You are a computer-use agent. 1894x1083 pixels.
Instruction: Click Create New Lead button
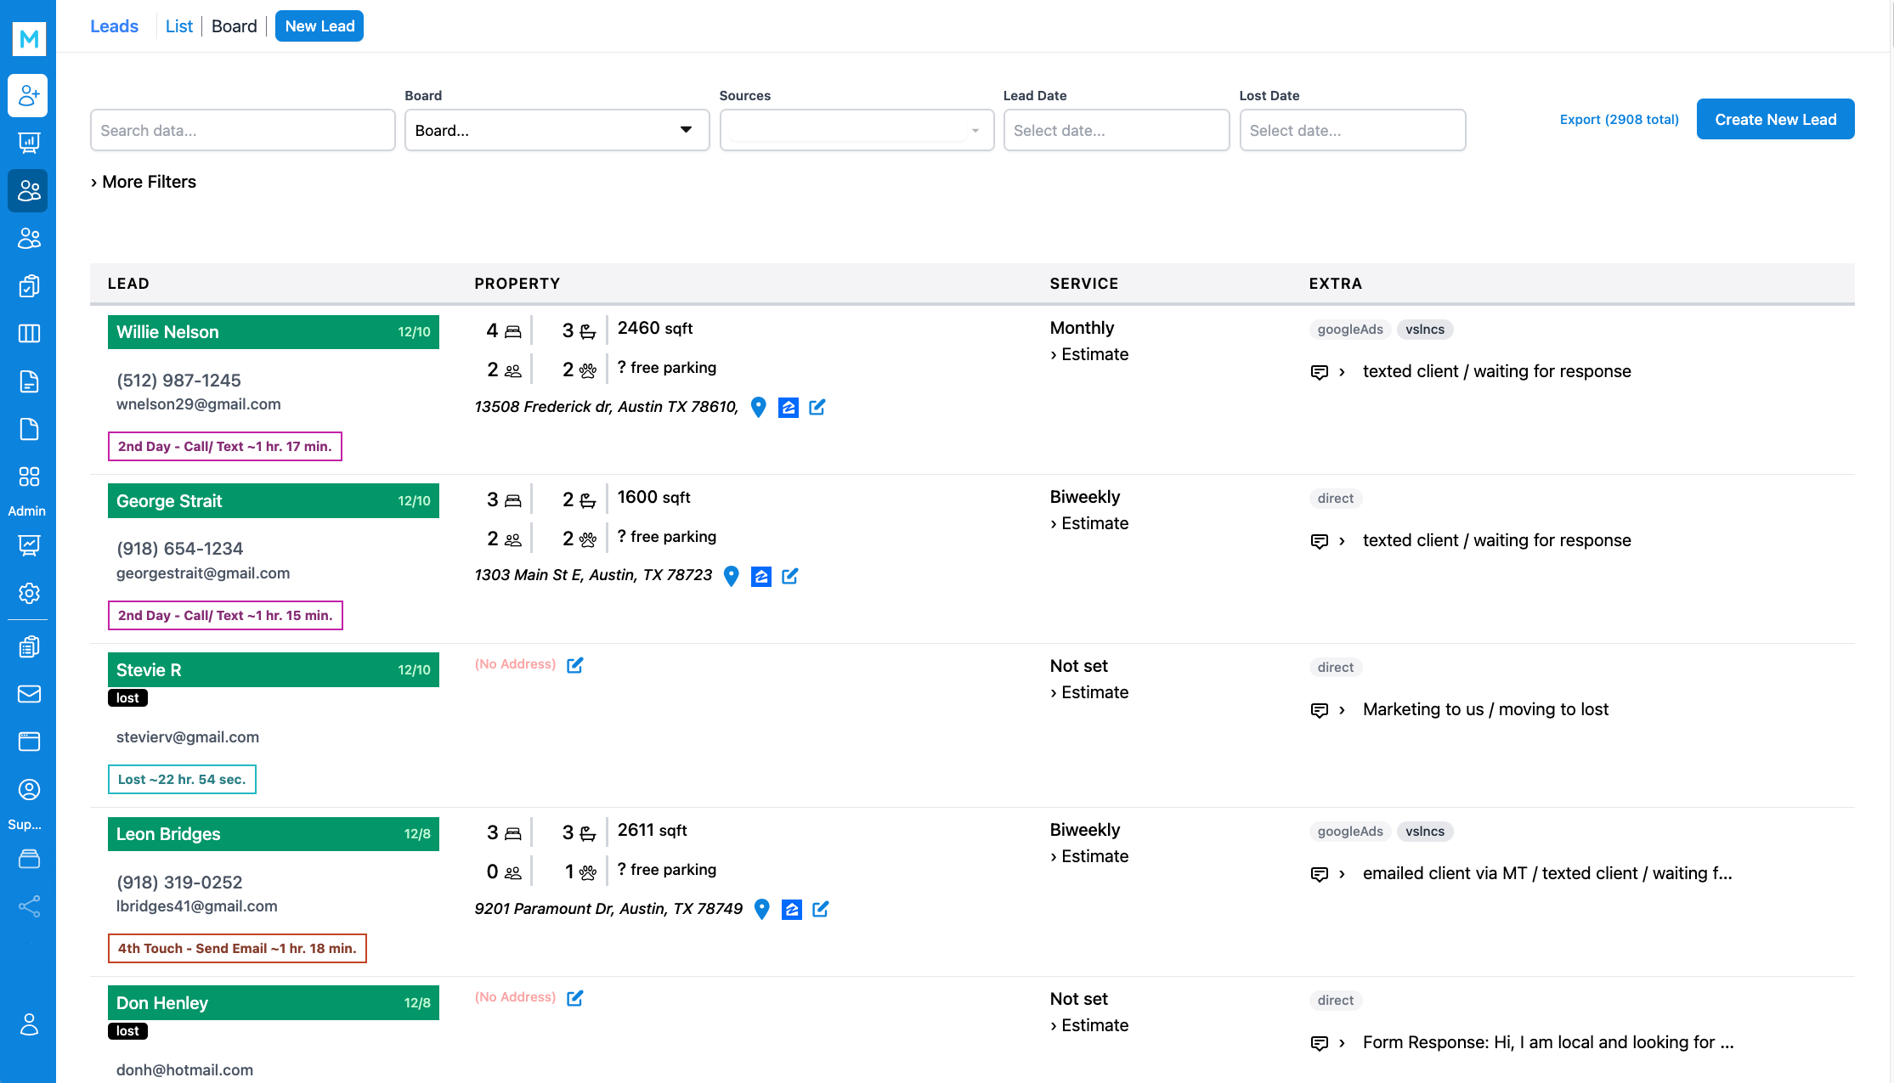[x=1775, y=120]
